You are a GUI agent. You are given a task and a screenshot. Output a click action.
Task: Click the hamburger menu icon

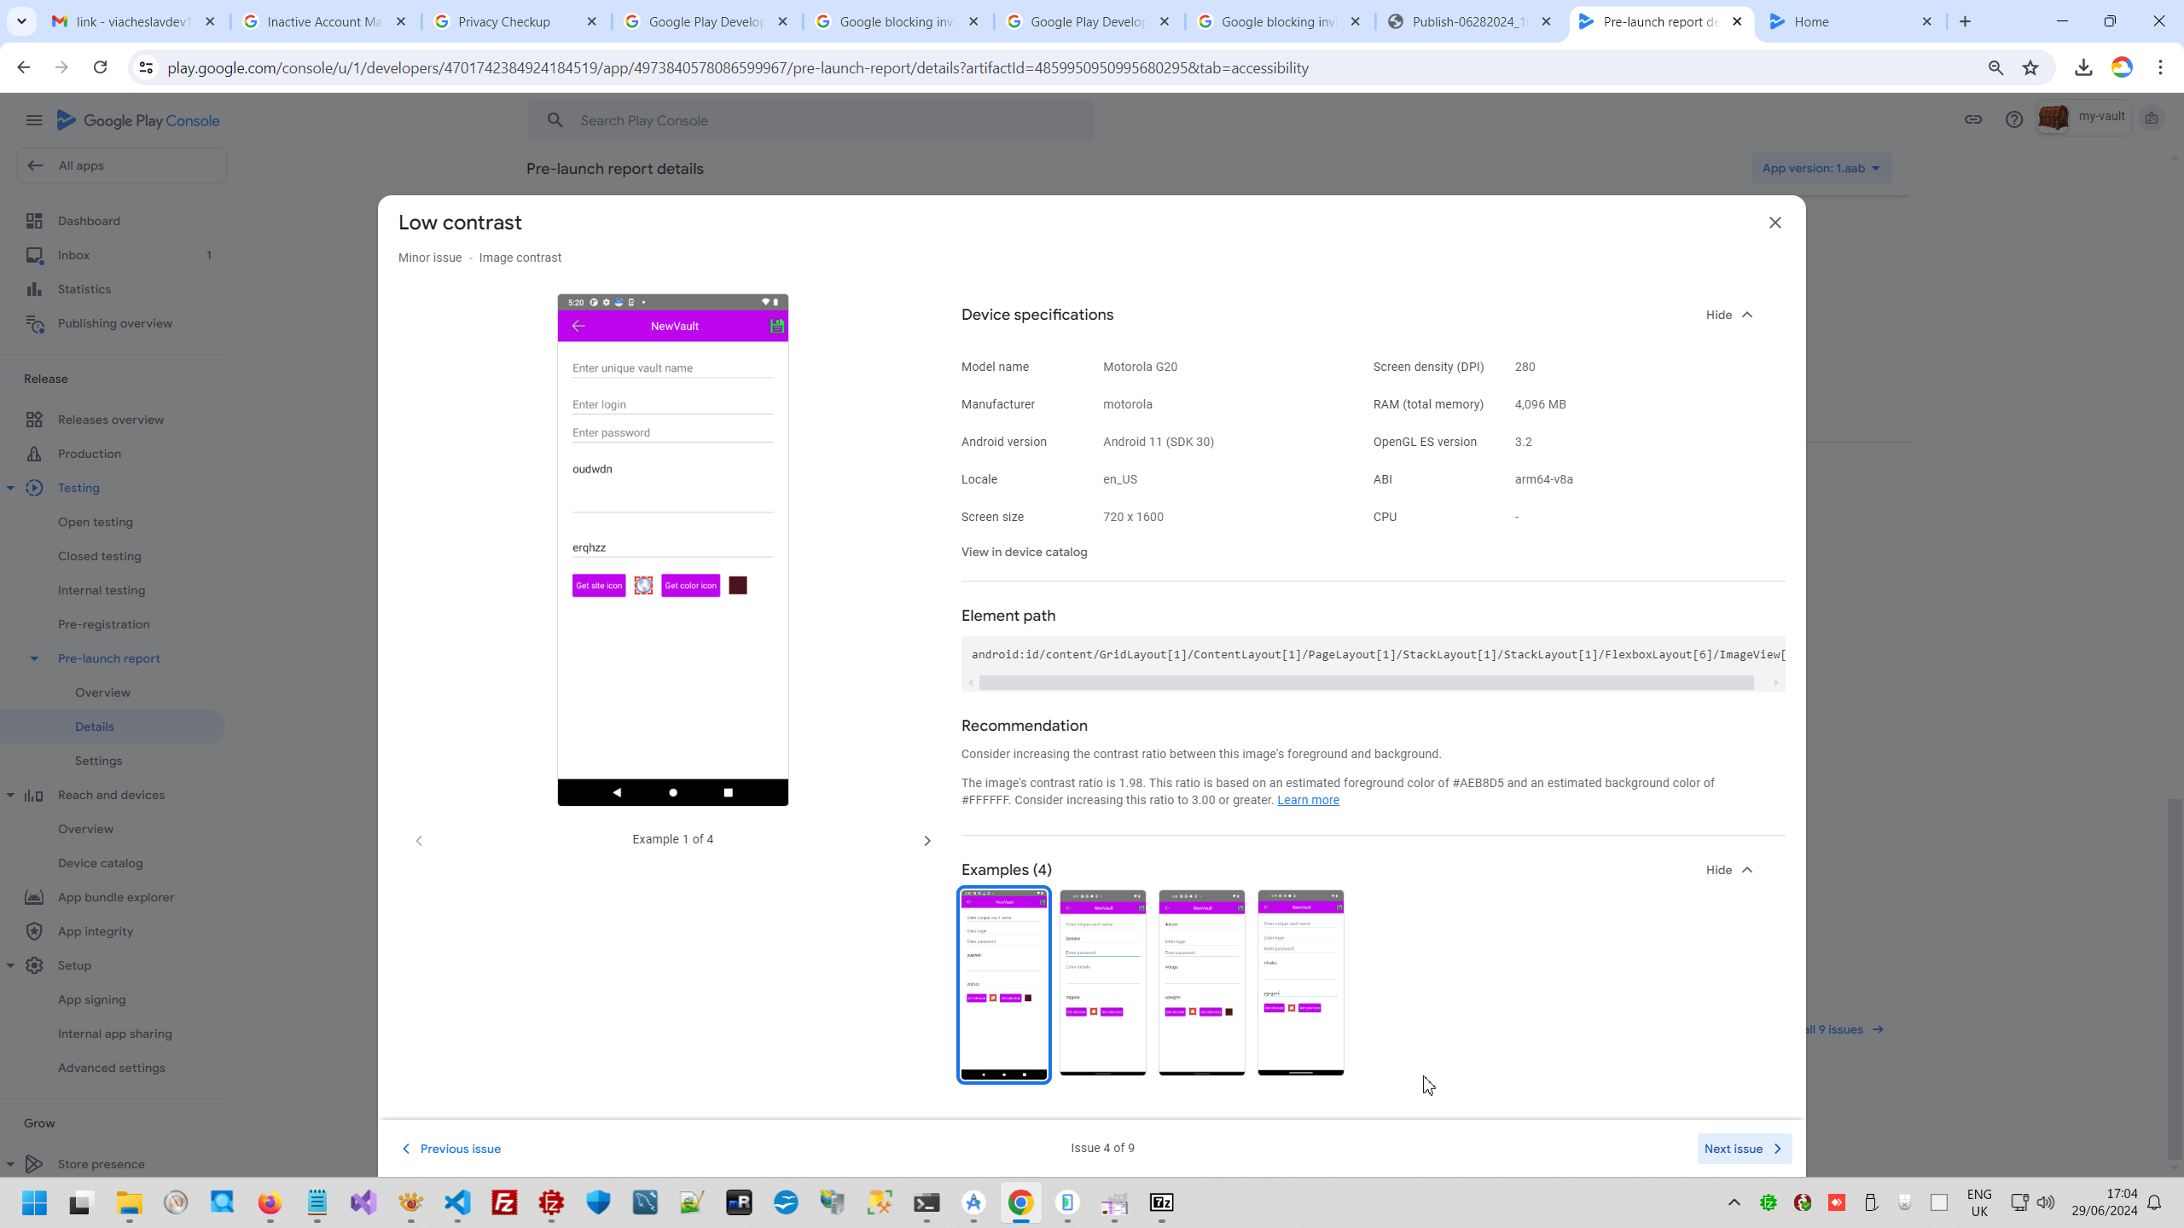coord(34,120)
